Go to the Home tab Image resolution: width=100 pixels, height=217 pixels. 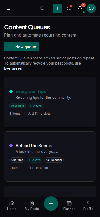(x=12, y=205)
